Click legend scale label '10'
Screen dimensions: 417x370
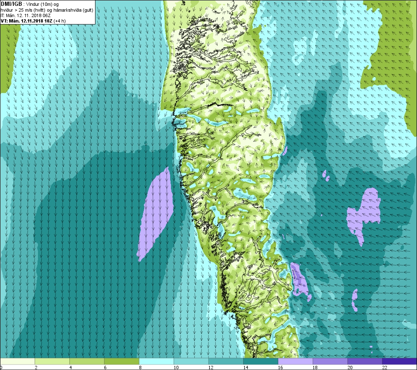176,367
